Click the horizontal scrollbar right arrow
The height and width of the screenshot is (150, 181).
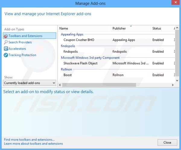pos(173,85)
